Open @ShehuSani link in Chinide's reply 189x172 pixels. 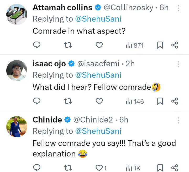tap(98, 131)
